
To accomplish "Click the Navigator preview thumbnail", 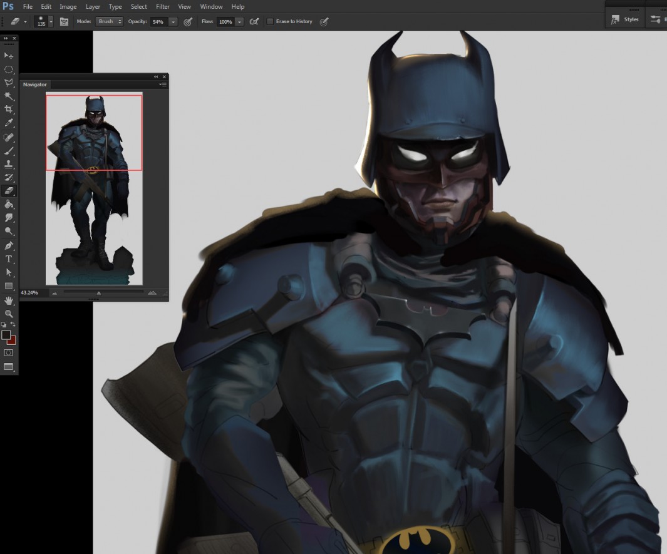I will pos(94,188).
